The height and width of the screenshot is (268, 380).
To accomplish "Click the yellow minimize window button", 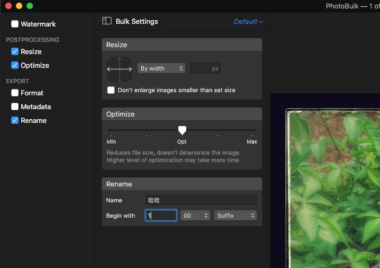I will (19, 6).
